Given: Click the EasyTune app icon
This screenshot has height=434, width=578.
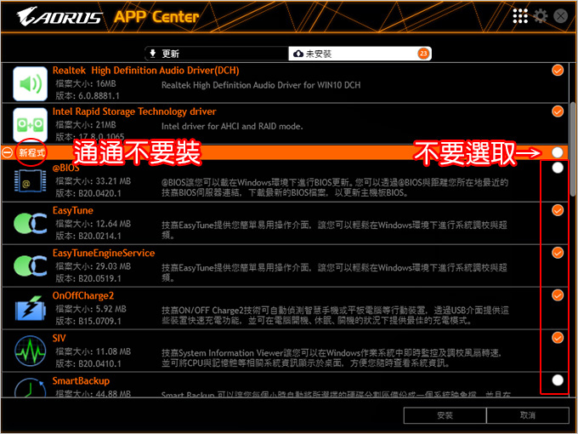Looking at the screenshot, I should click(31, 223).
